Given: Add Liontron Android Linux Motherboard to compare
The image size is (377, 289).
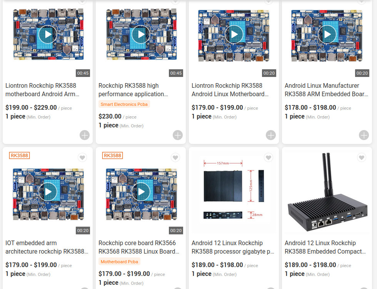Looking at the screenshot, I should 271,135.
